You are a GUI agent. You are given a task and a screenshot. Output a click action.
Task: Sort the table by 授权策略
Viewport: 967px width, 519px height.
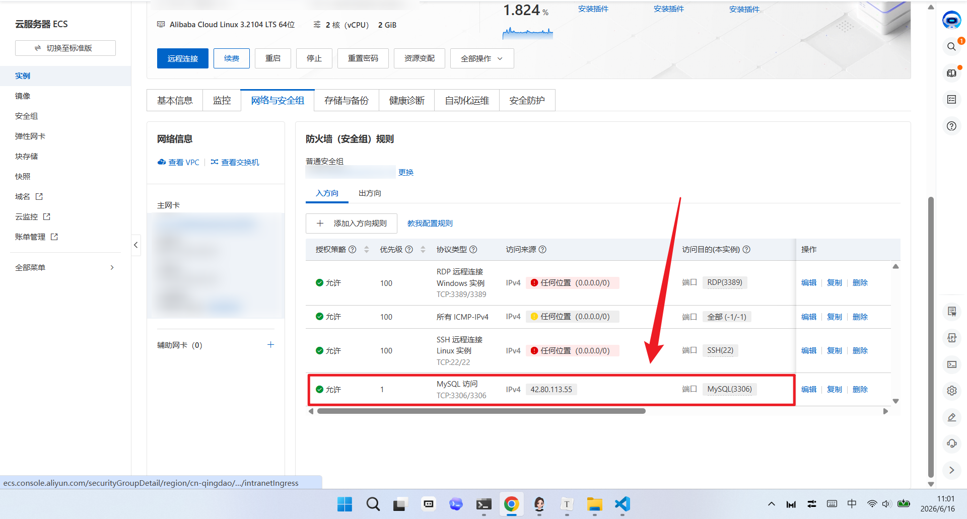pyautogui.click(x=367, y=250)
